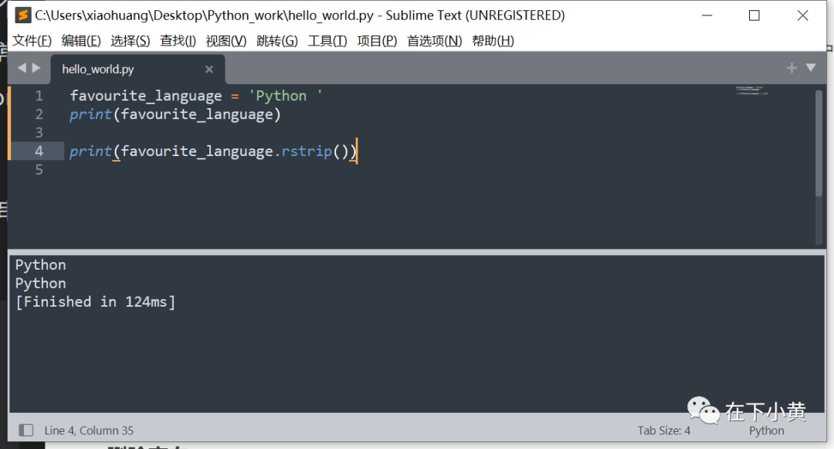The height and width of the screenshot is (449, 834).
Task: Open the 首选项(N) menu
Action: (434, 41)
